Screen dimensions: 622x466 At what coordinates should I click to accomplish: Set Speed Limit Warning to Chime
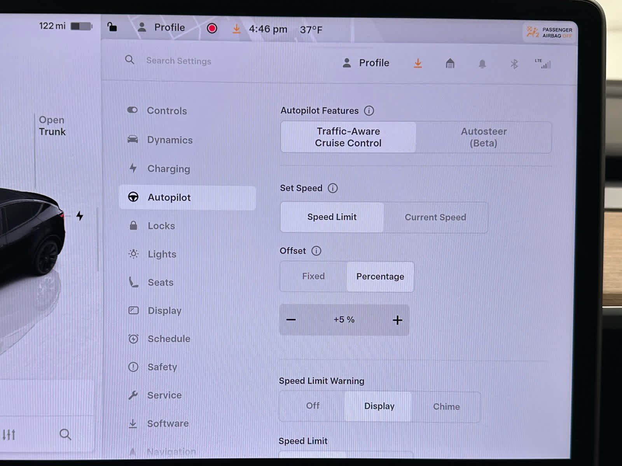coord(446,407)
